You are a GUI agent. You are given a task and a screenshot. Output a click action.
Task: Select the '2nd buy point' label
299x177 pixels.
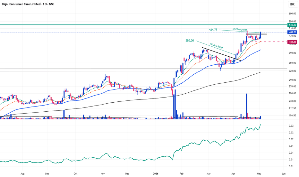pos(240,29)
